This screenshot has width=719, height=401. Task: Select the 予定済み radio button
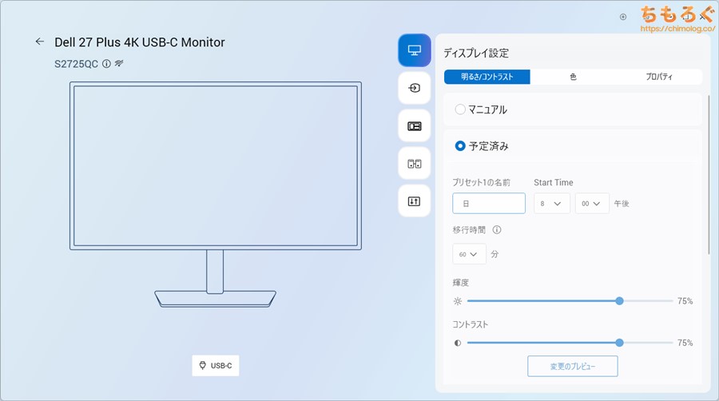coord(460,146)
